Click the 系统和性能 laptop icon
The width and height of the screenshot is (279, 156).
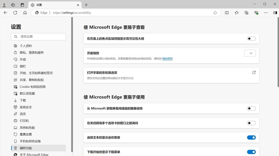[15, 128]
